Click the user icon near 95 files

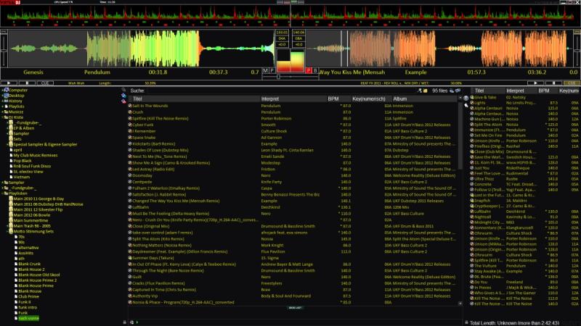(420, 91)
